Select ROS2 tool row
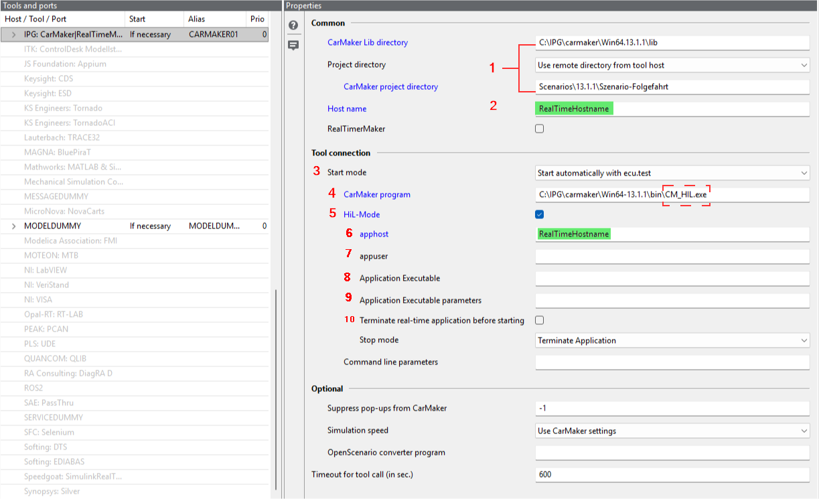819x499 pixels. click(x=134, y=388)
